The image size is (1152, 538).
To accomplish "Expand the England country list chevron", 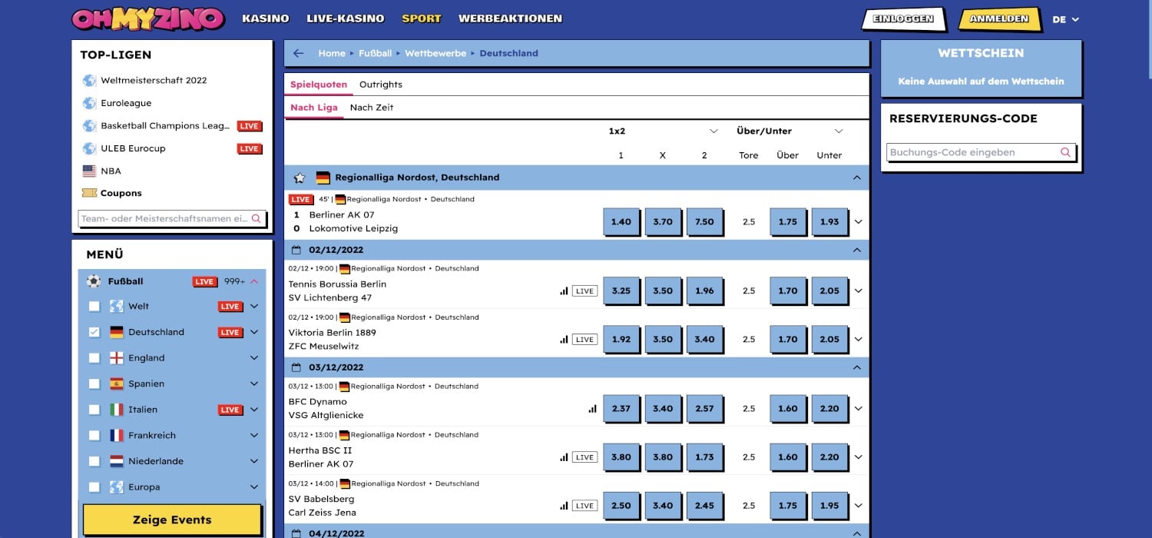I will [254, 357].
